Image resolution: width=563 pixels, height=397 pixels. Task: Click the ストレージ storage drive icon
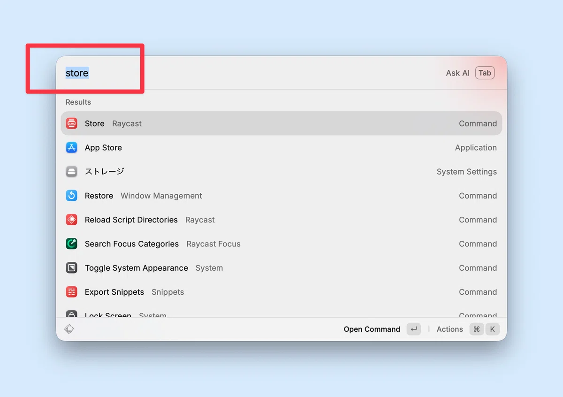coord(71,172)
